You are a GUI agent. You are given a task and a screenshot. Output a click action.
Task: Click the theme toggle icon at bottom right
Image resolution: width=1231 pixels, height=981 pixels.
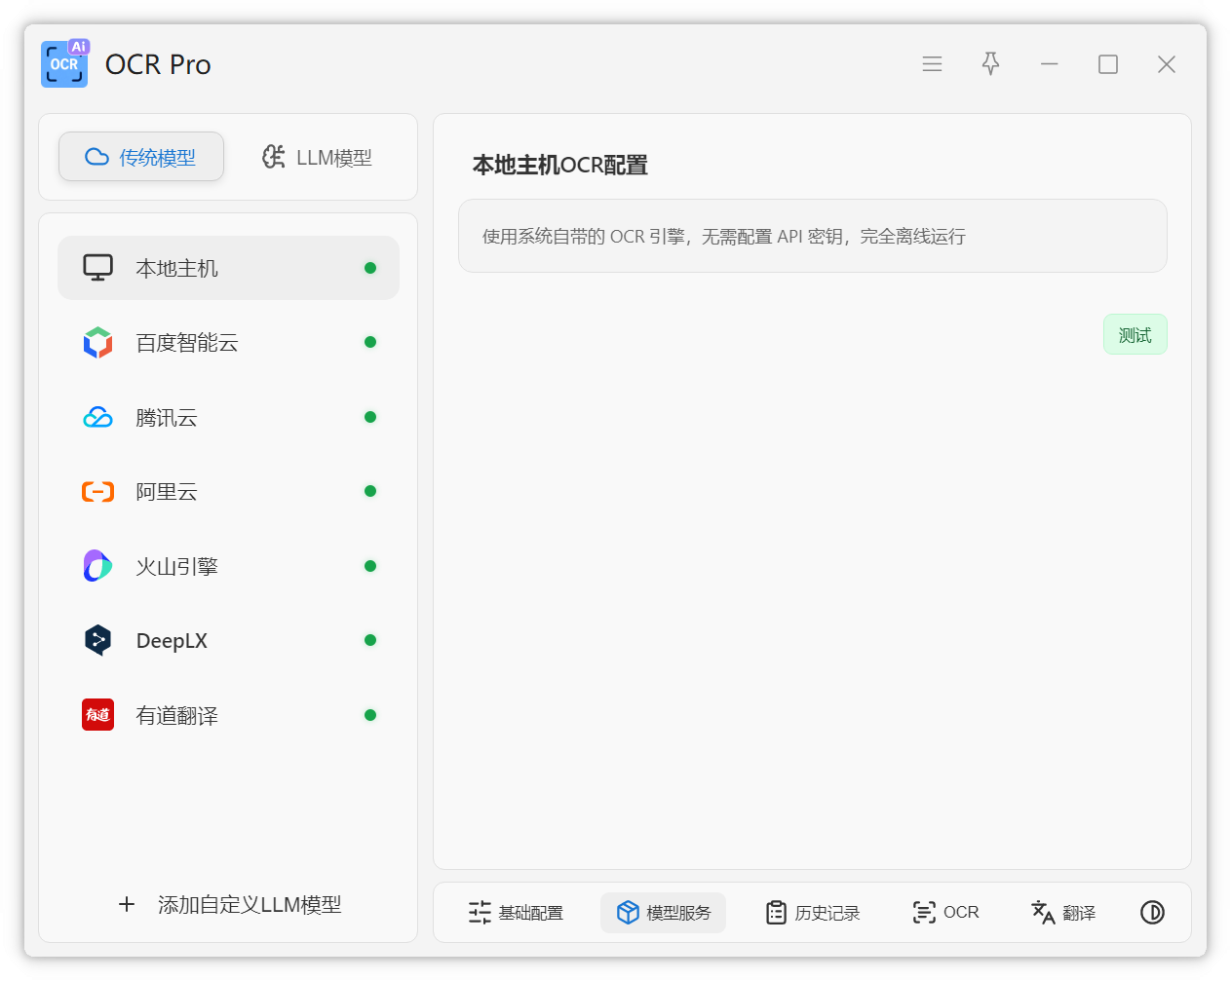point(1152,913)
